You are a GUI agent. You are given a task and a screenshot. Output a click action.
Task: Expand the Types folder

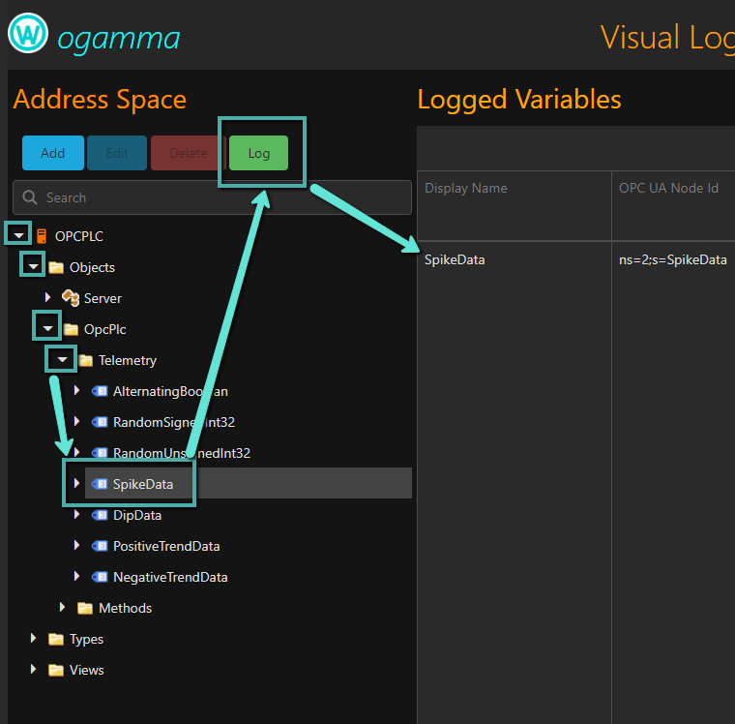click(x=33, y=639)
